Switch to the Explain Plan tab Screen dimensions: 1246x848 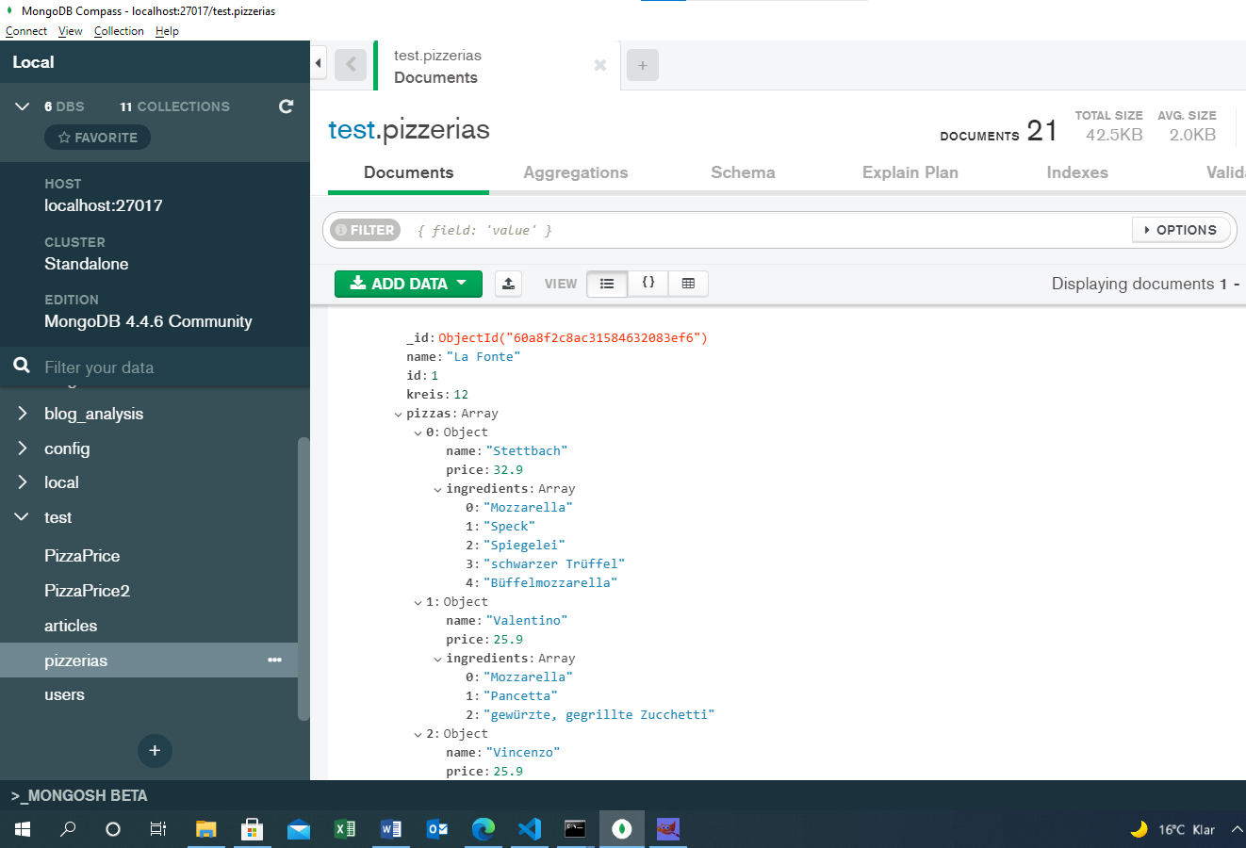[x=910, y=172]
